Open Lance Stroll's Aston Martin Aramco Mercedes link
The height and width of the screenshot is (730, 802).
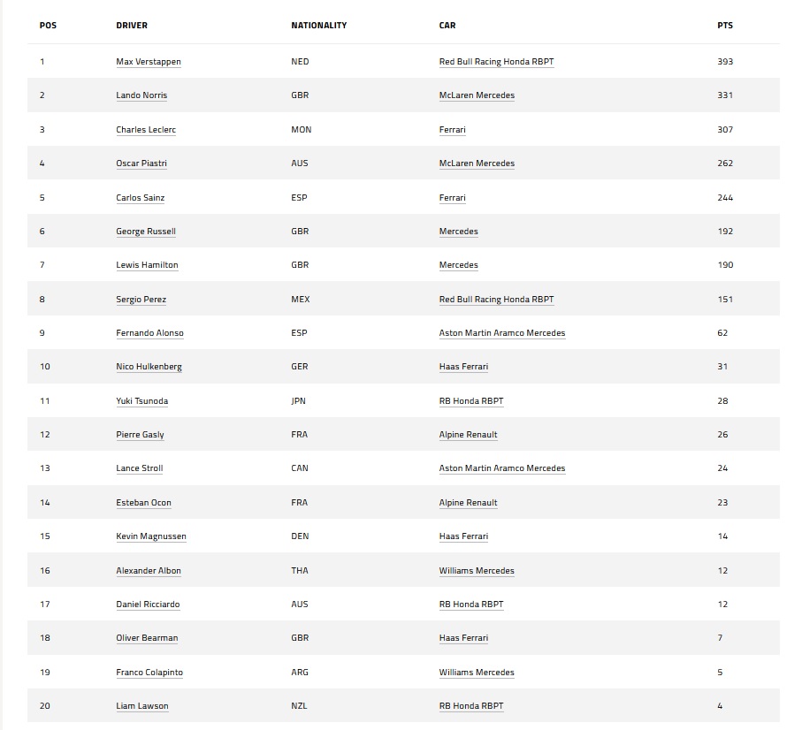tap(501, 468)
